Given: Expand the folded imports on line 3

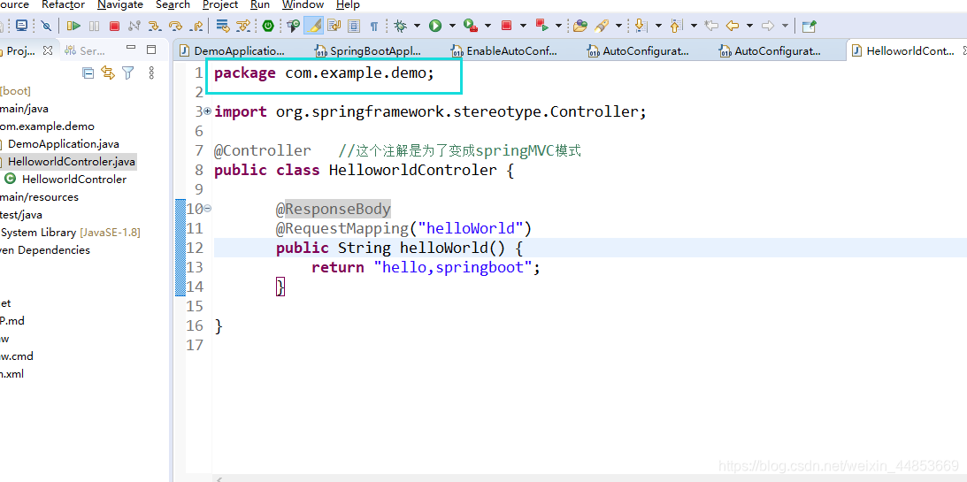Looking at the screenshot, I should (x=207, y=111).
